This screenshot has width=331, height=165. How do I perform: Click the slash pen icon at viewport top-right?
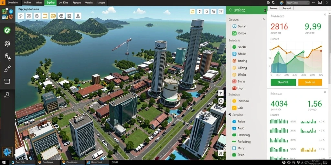200,12
